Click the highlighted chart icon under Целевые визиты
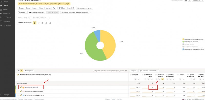Viewport: 205px width, 100px height. click(162, 79)
